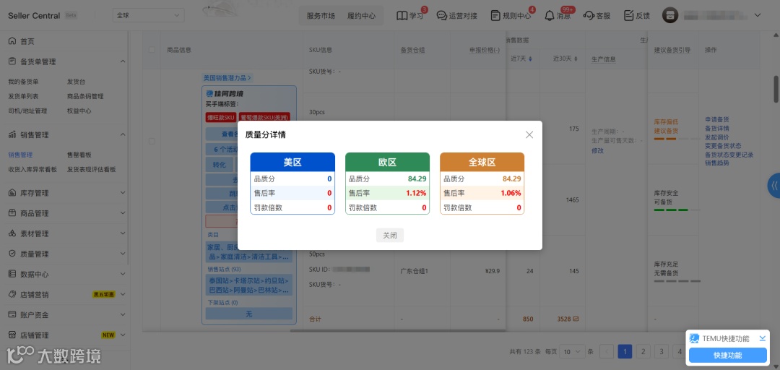
Task: Click the 修改 production info link
Action: pyautogui.click(x=597, y=150)
